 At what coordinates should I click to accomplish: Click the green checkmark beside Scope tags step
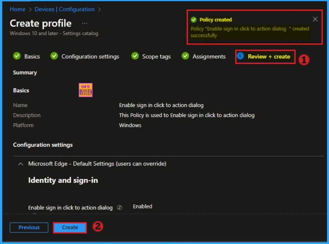coord(135,56)
